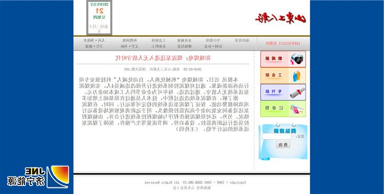Focus the 网站搜索 search input field

tap(276, 137)
